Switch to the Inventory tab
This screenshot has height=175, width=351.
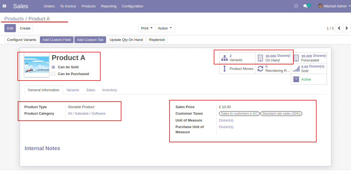point(110,90)
